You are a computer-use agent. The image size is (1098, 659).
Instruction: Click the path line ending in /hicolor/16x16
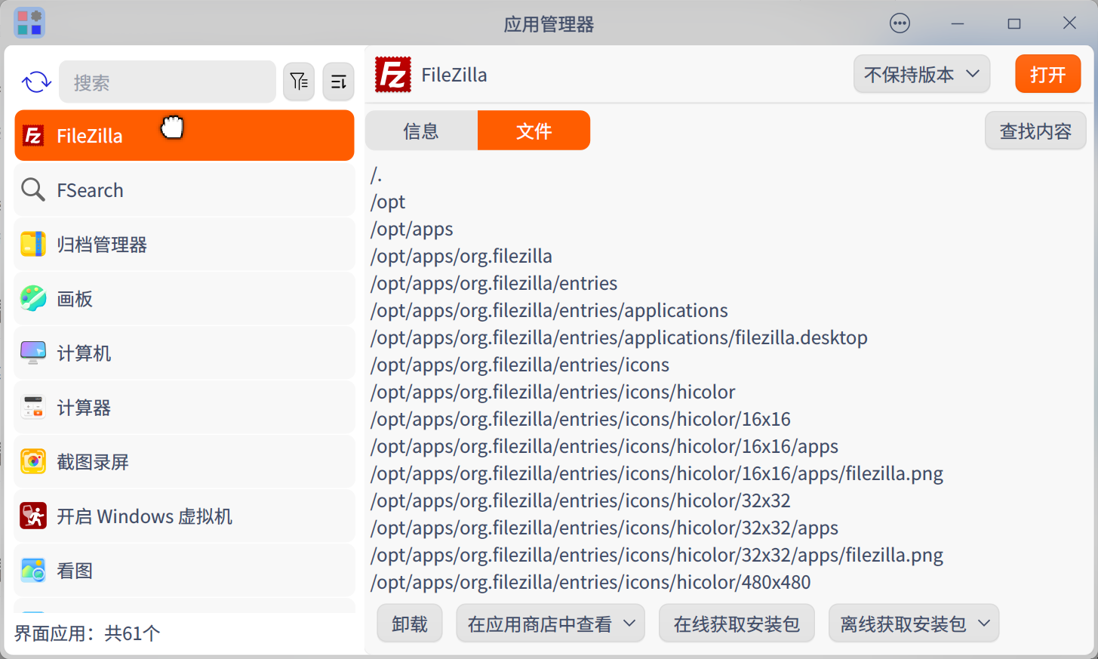581,420
